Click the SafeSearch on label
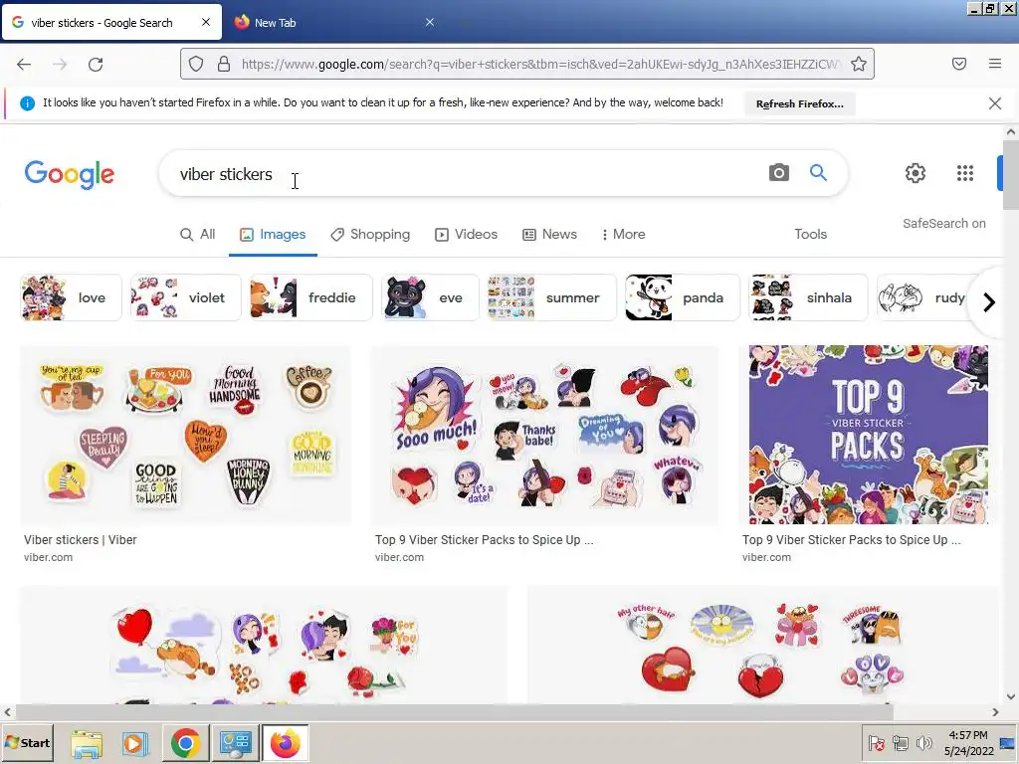 click(943, 224)
